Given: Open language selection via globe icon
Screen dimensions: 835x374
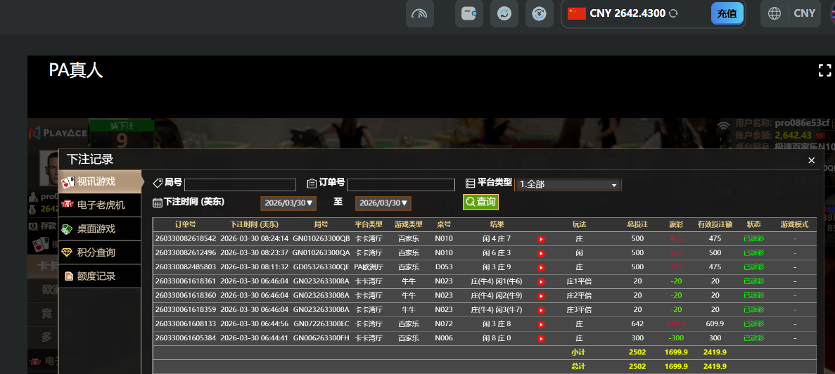Looking at the screenshot, I should click(x=775, y=13).
